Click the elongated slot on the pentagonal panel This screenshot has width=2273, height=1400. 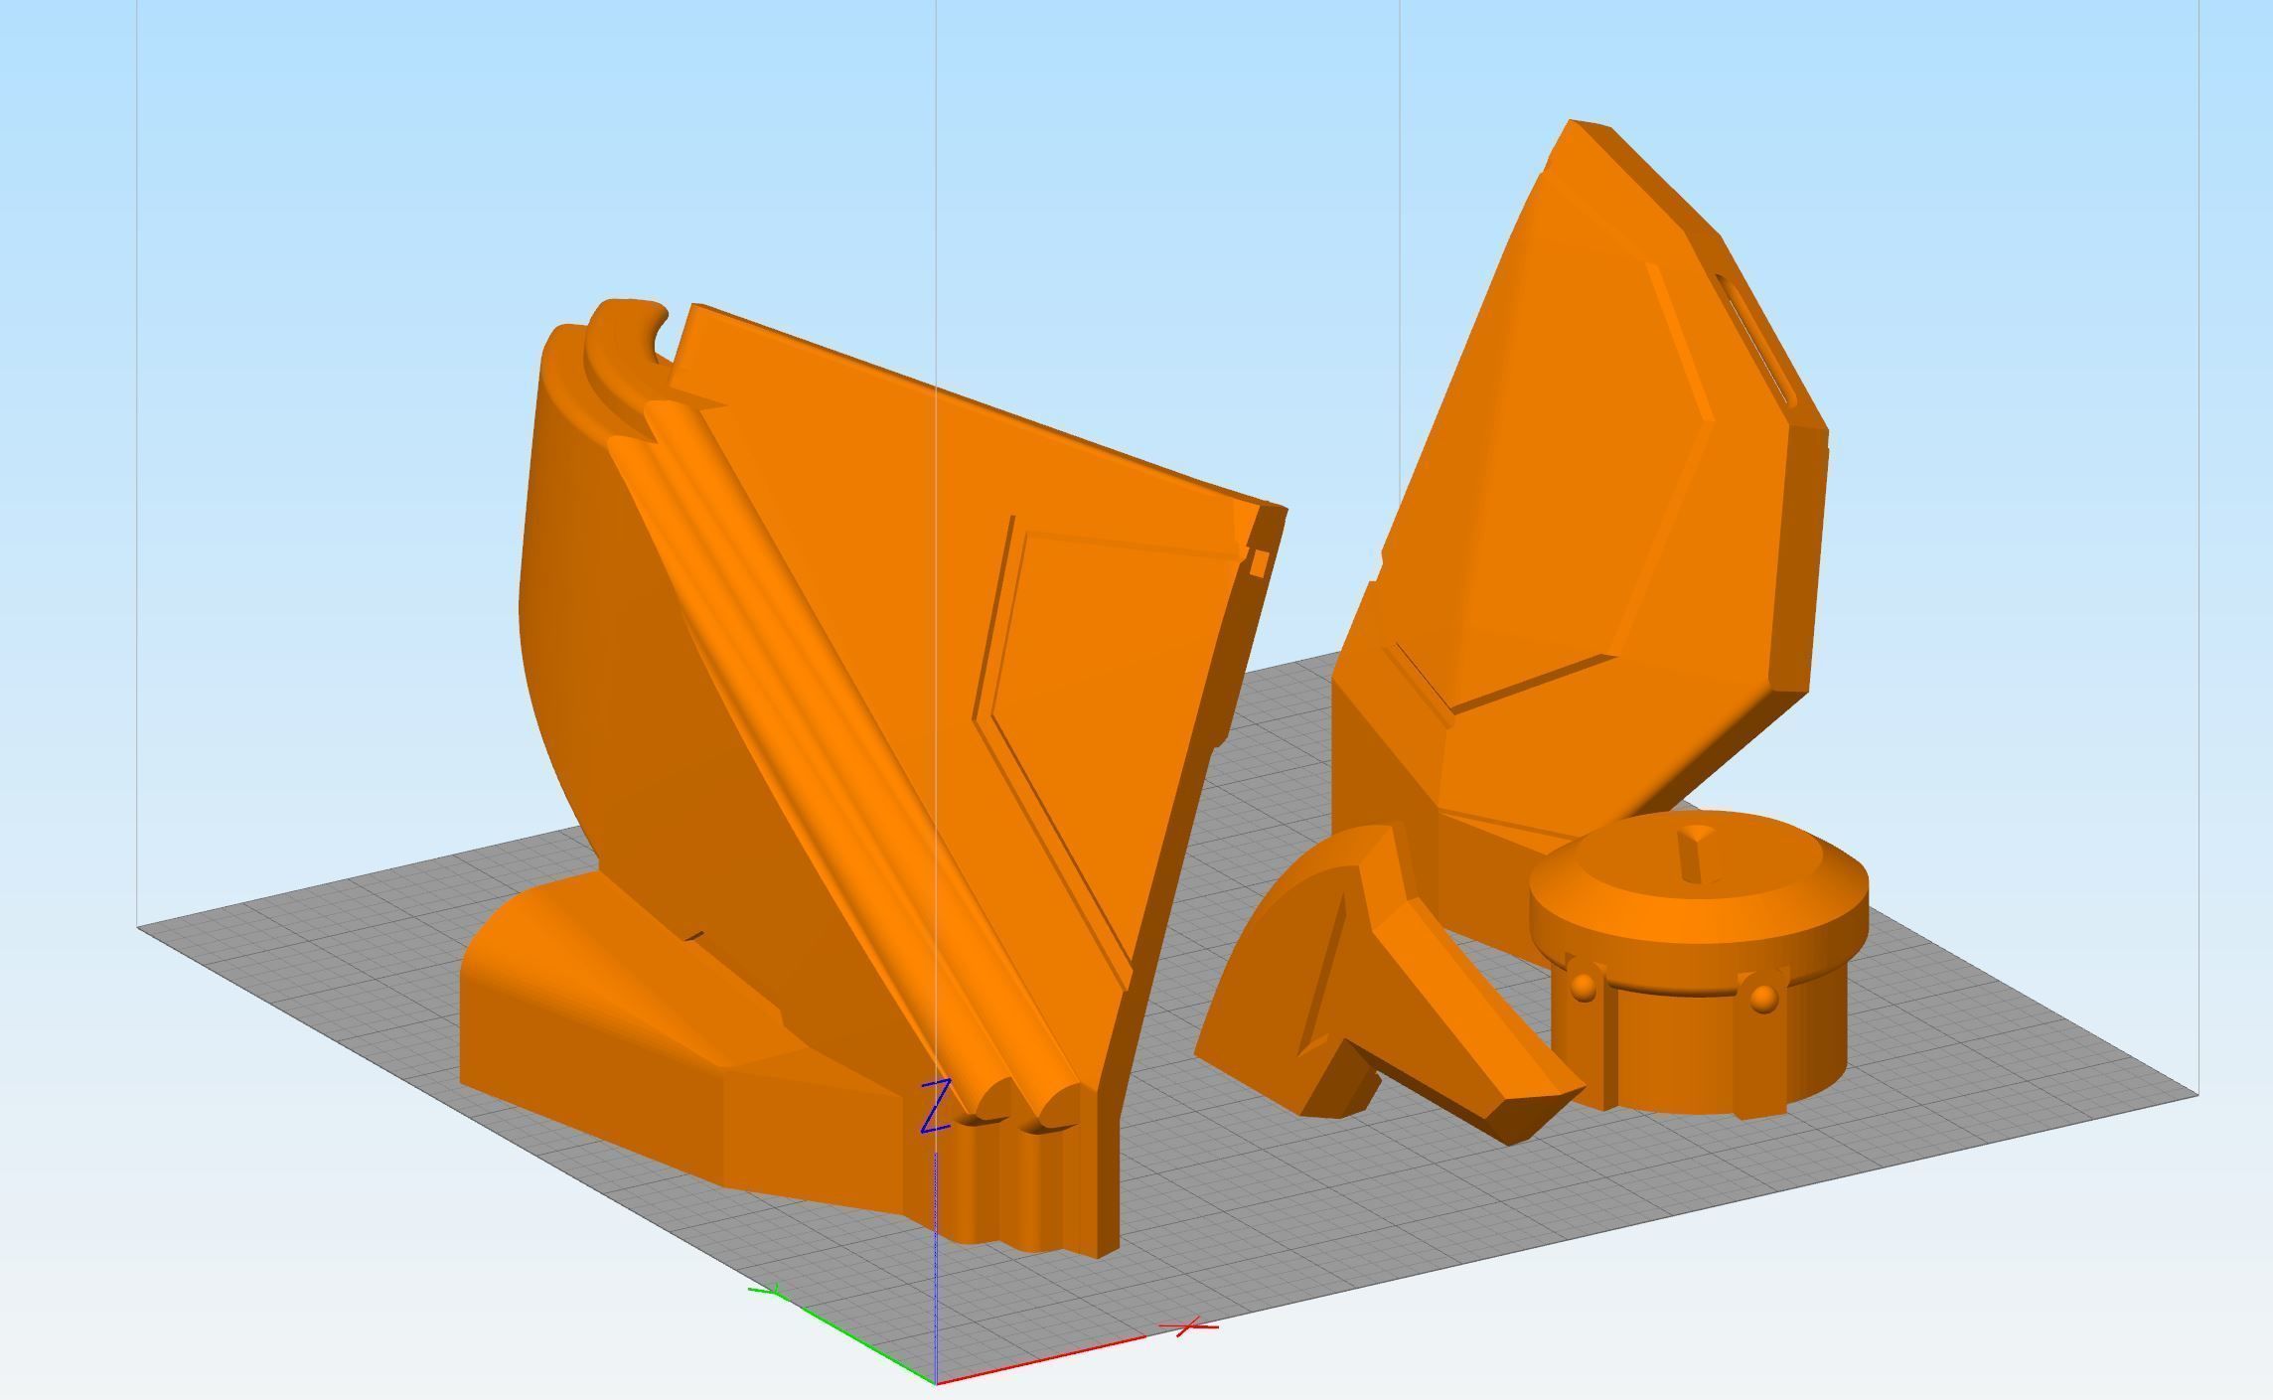point(1755,341)
